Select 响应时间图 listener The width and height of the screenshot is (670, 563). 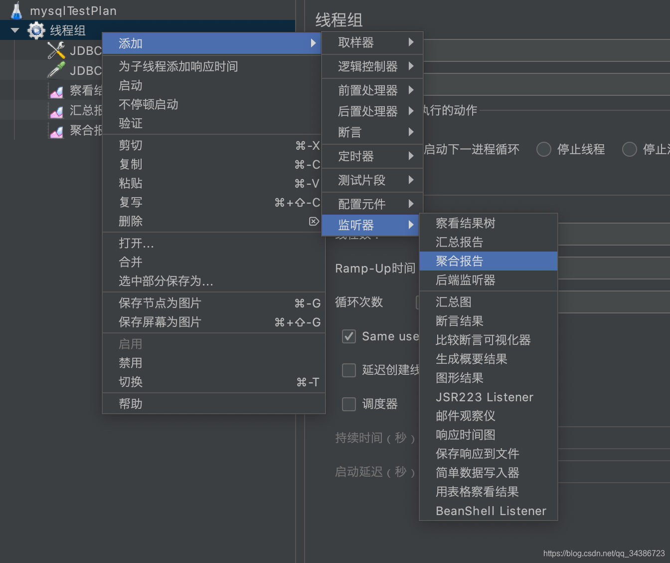point(489,435)
